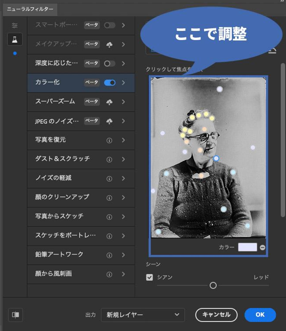
Task: Confirm with the OK button
Action: [x=260, y=315]
